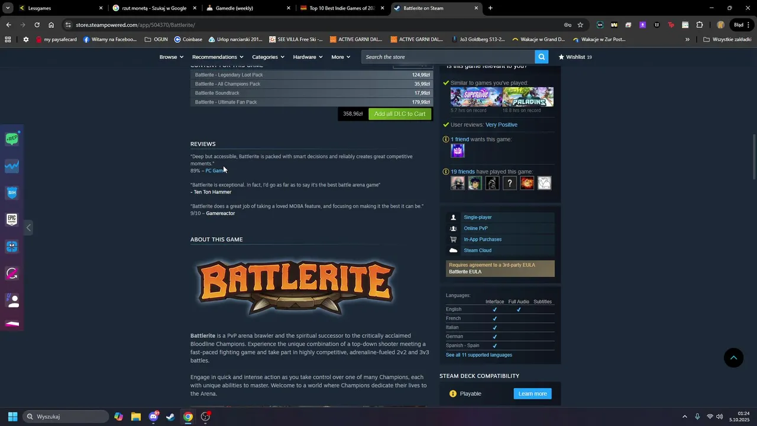Click the user profile sidebar icon
Image resolution: width=757 pixels, height=426 pixels.
point(12,301)
